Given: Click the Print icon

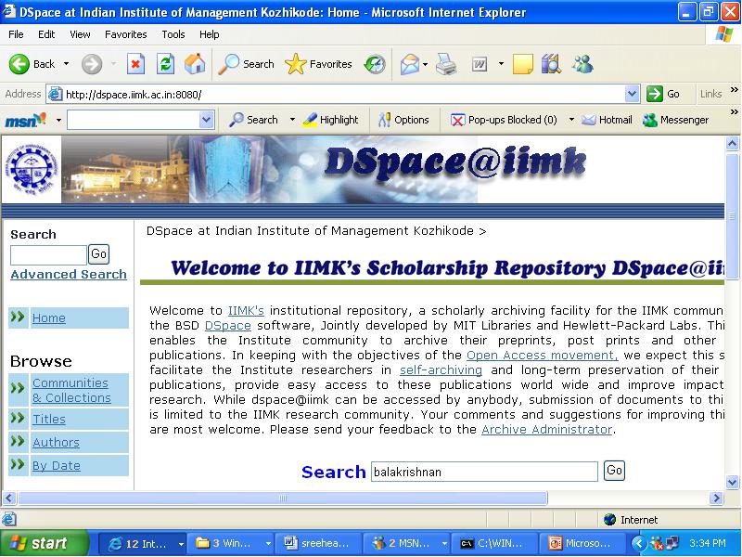Looking at the screenshot, I should [446, 64].
